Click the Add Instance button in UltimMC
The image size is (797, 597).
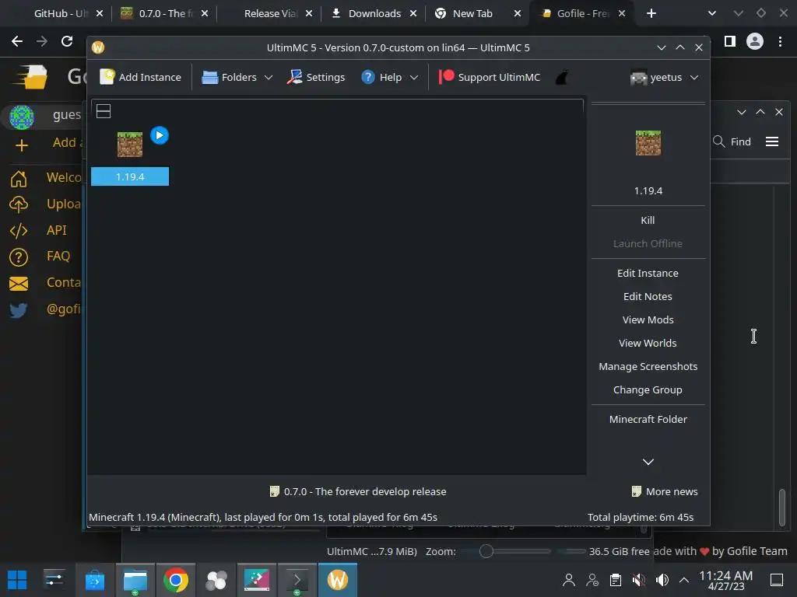pyautogui.click(x=140, y=77)
